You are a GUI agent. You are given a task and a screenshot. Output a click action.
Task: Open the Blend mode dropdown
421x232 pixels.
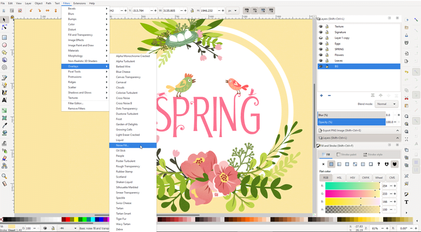click(x=386, y=104)
